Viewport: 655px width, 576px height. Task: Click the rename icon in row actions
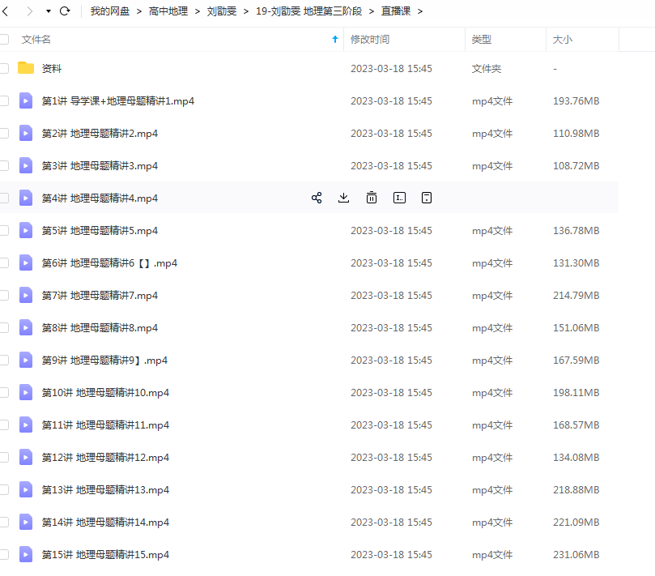[399, 198]
